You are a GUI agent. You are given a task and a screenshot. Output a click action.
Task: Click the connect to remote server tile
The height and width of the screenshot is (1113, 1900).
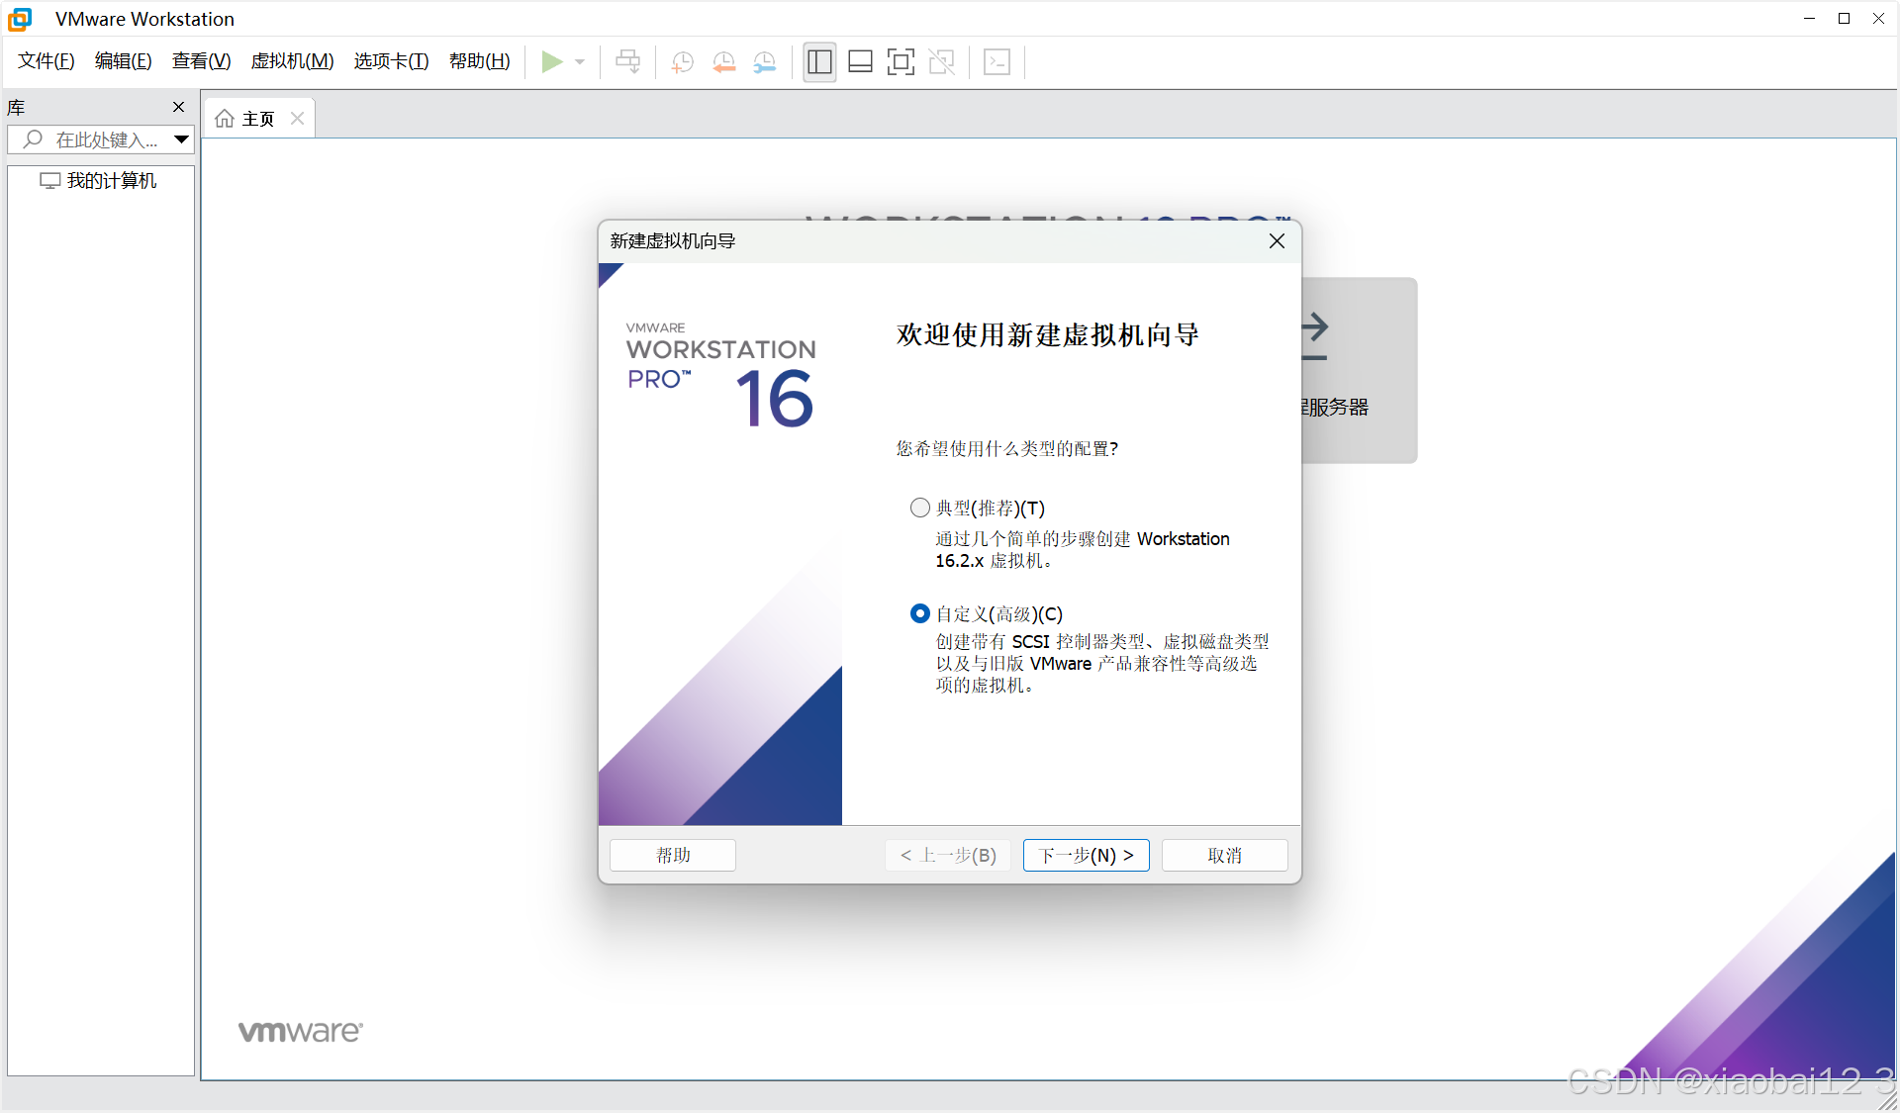1359,370
